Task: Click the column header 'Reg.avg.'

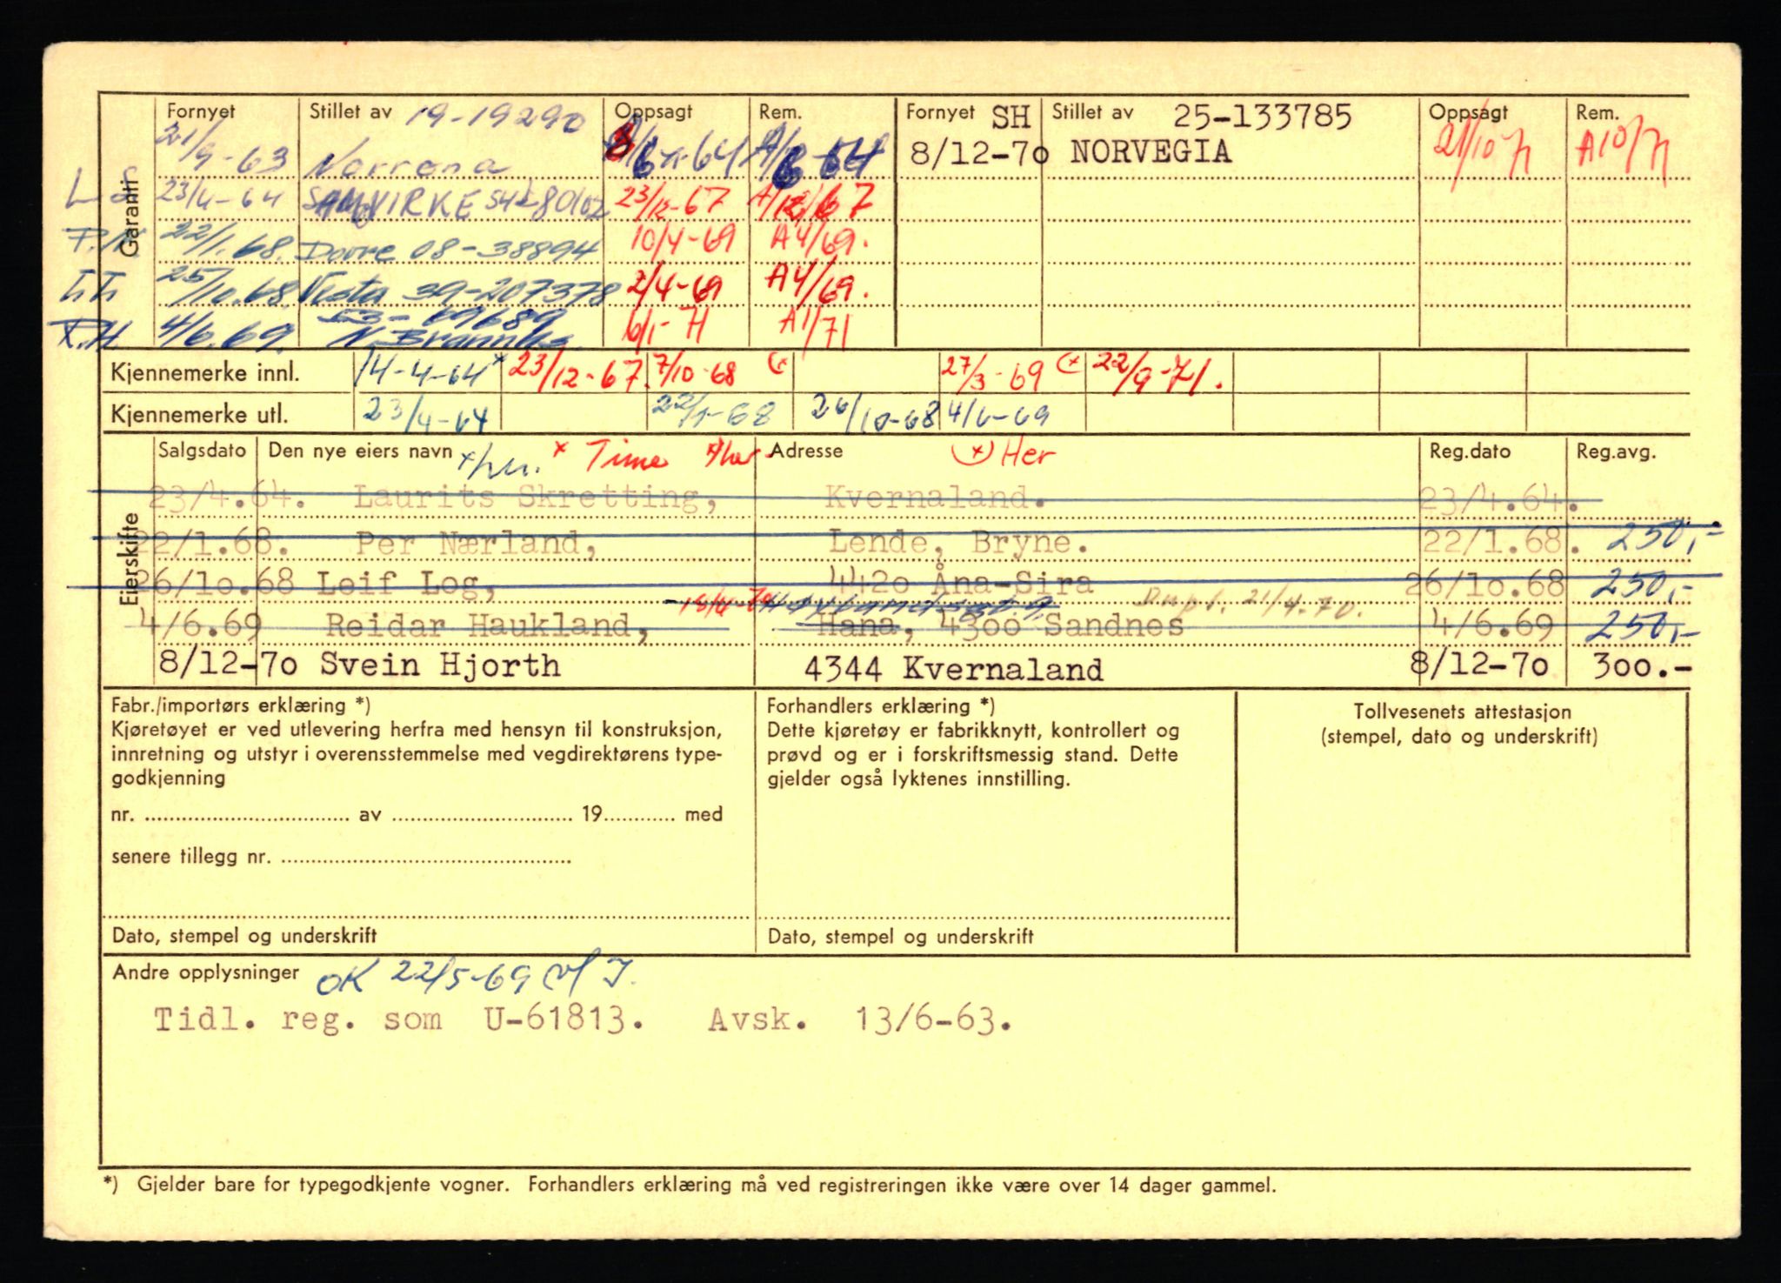Action: point(1617,451)
